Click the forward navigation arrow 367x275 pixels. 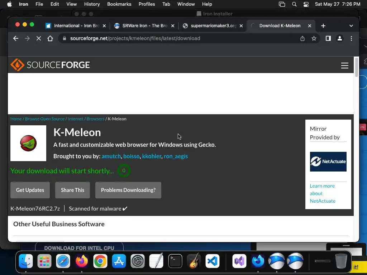[27, 38]
